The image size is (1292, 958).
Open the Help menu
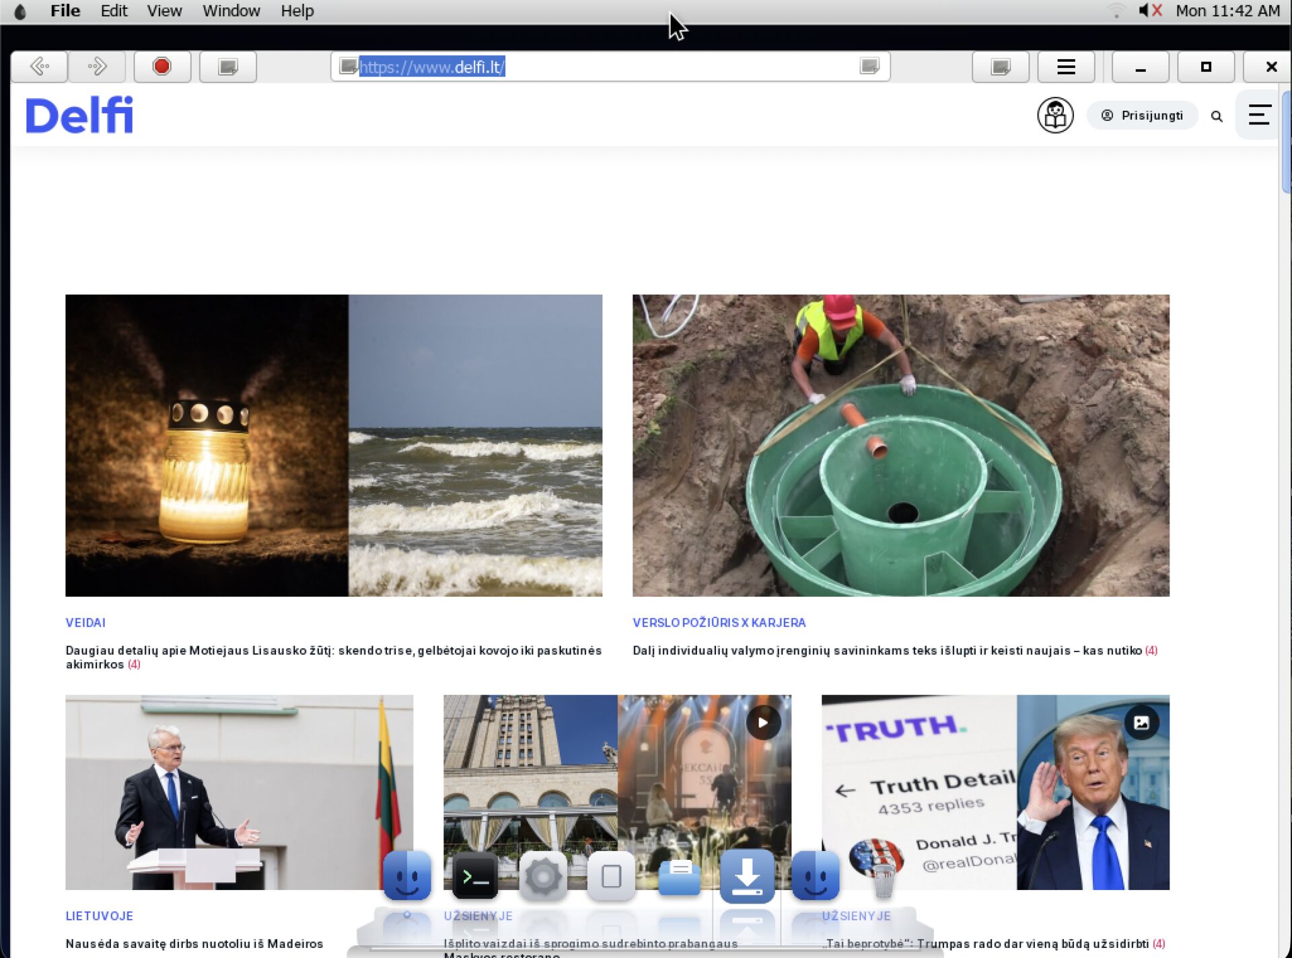(x=297, y=11)
